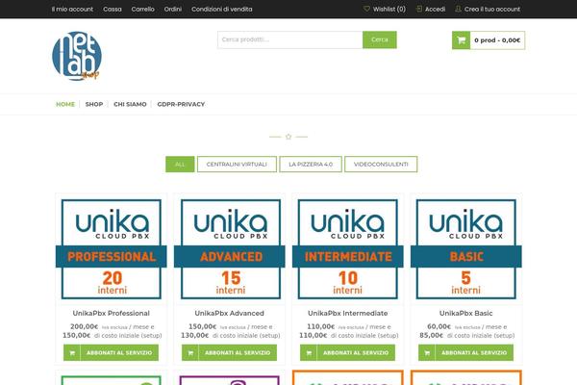
Task: Open the Carrello link
Action: 142,9
